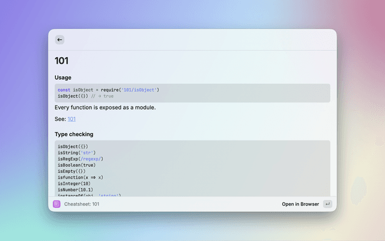
Task: Click the isNumber(10.1) code line
Action: (x=75, y=189)
